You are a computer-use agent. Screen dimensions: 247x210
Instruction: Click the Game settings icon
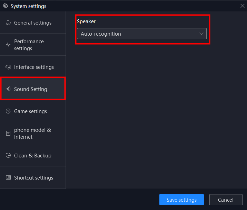(8, 111)
